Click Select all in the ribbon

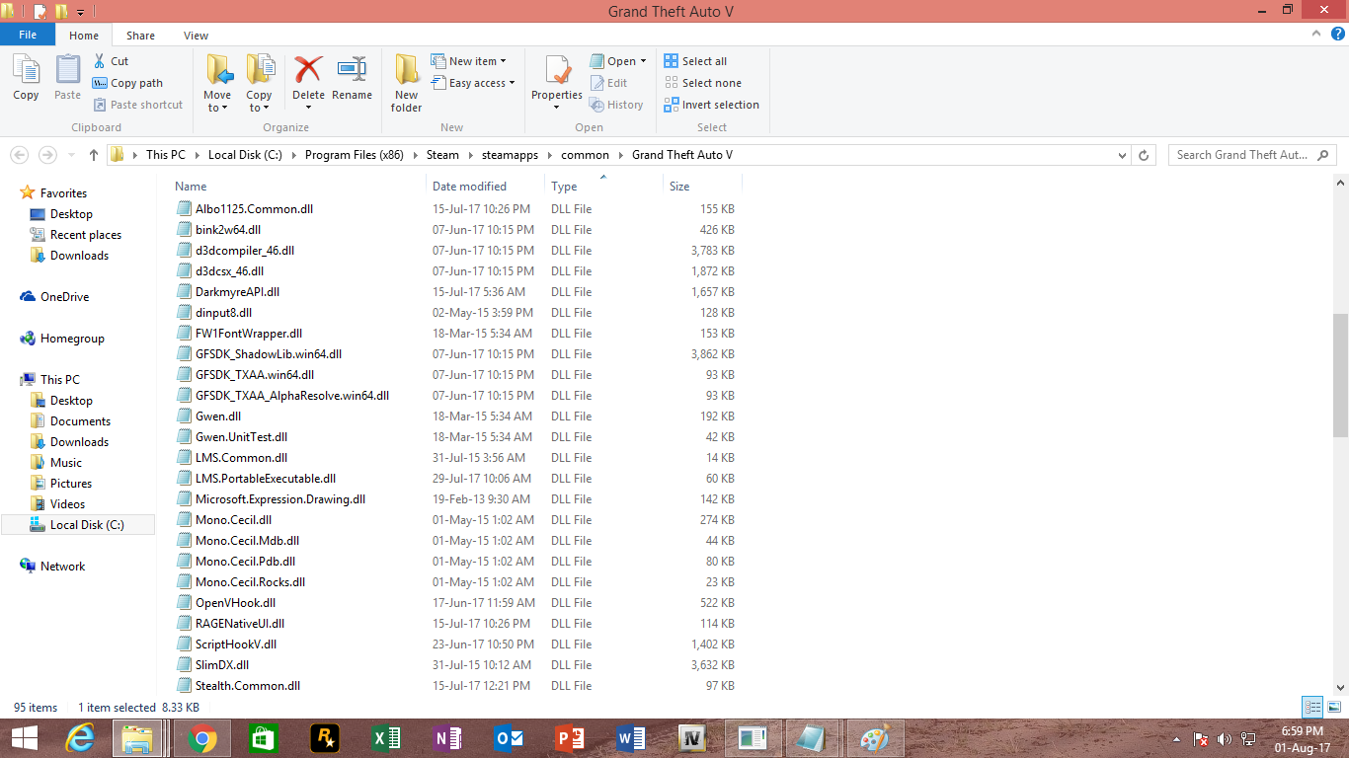click(x=695, y=61)
